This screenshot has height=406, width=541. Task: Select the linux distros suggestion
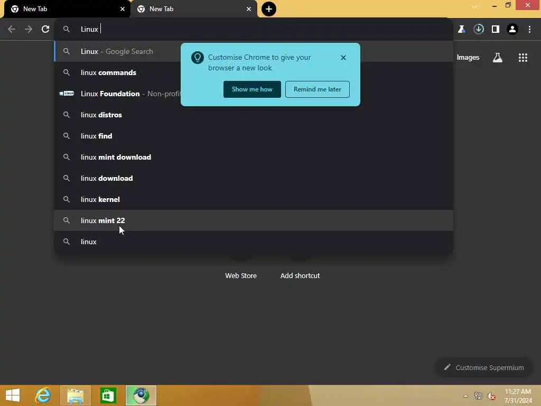[x=254, y=115]
